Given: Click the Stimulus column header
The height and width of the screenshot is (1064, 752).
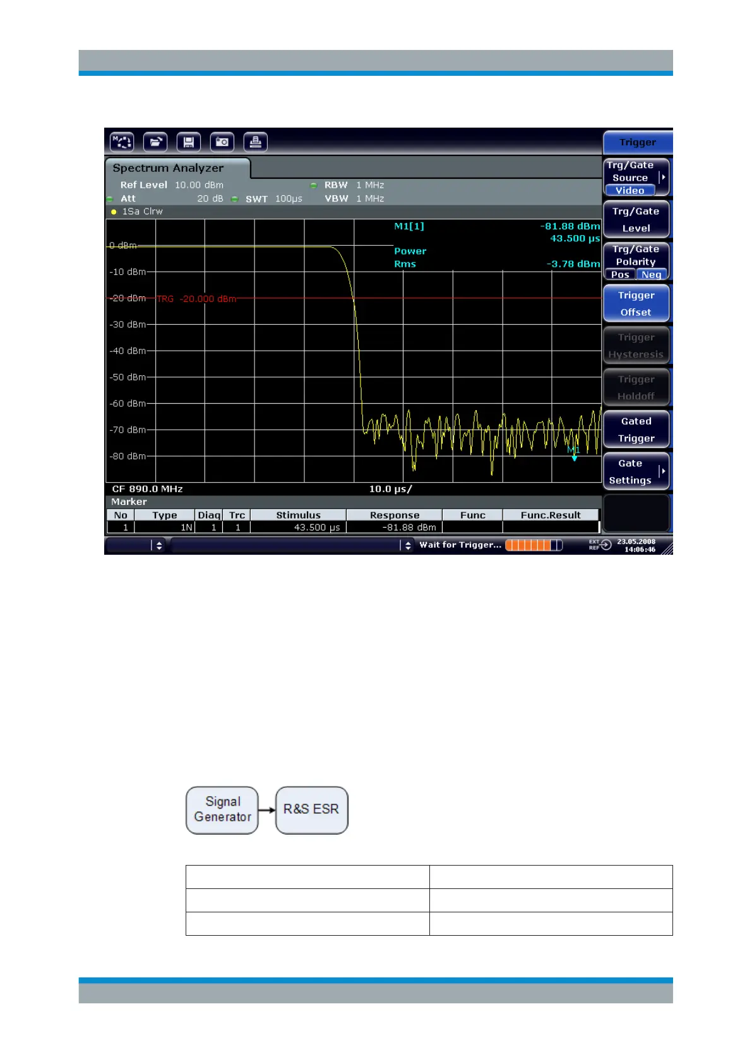Looking at the screenshot, I should (x=298, y=515).
